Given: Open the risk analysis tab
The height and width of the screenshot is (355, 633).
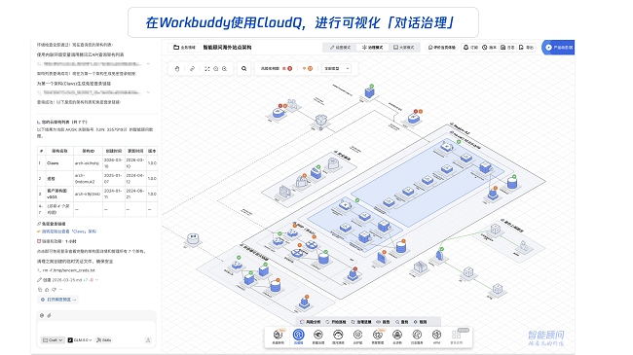Looking at the screenshot, I should tap(311, 322).
